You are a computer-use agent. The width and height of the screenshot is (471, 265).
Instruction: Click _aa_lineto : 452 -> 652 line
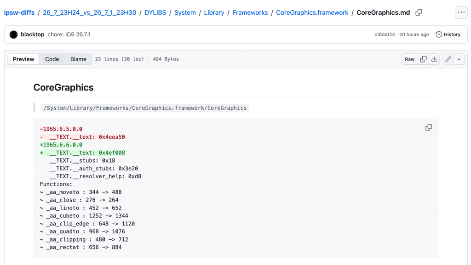pyautogui.click(x=81, y=208)
